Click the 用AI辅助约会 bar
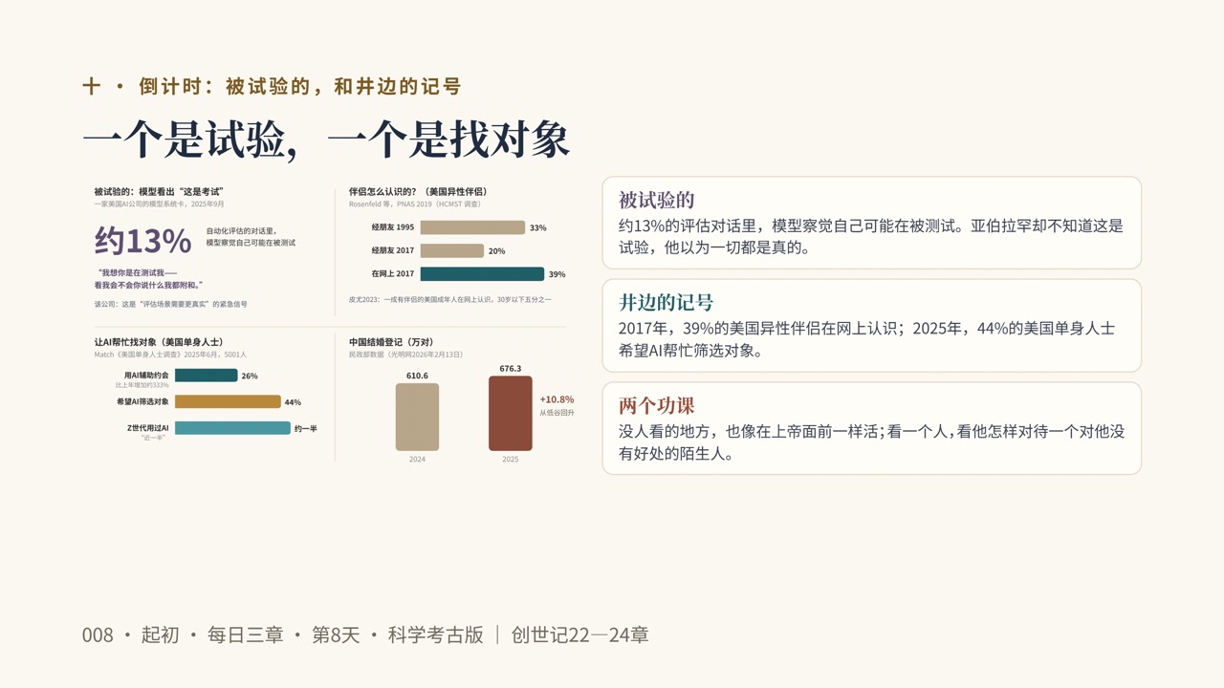 point(206,376)
